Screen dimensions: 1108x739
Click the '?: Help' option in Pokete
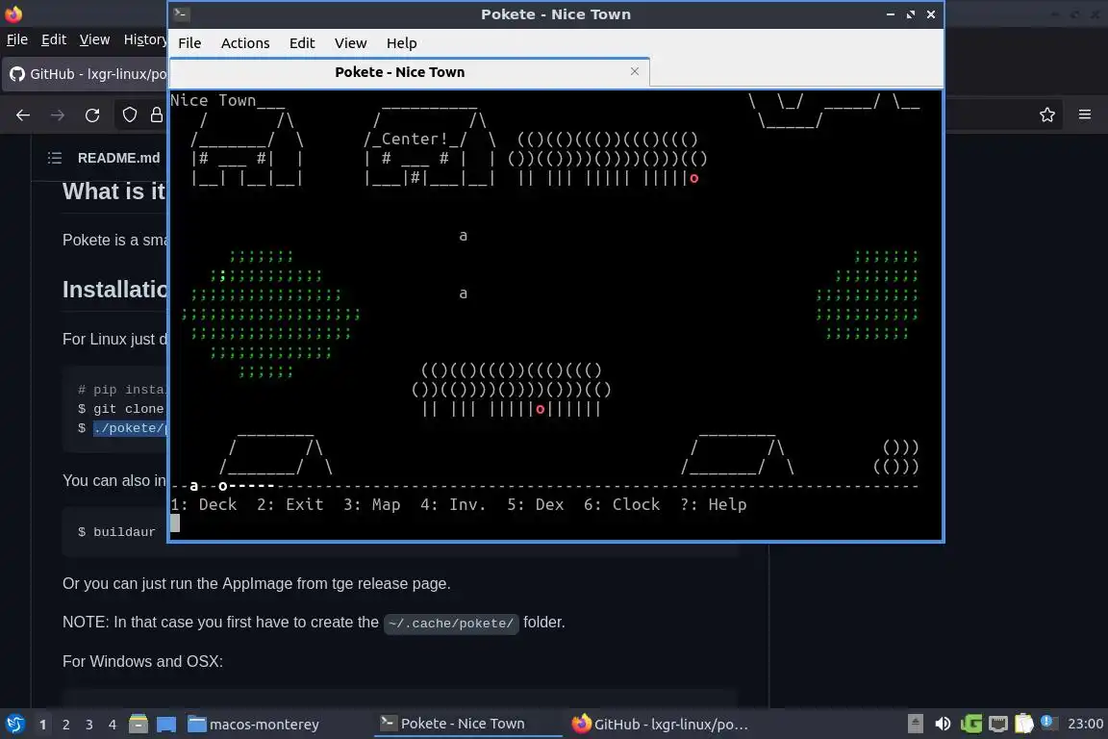(713, 504)
